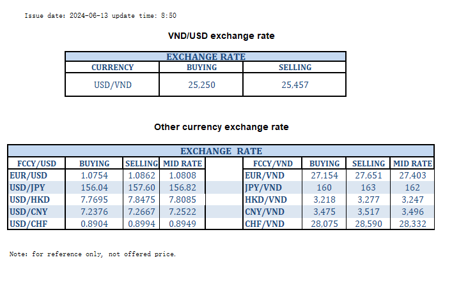Image resolution: width=468 pixels, height=283 pixels.
Task: Click the HKD/VND selling rate 3,277
Action: point(369,200)
